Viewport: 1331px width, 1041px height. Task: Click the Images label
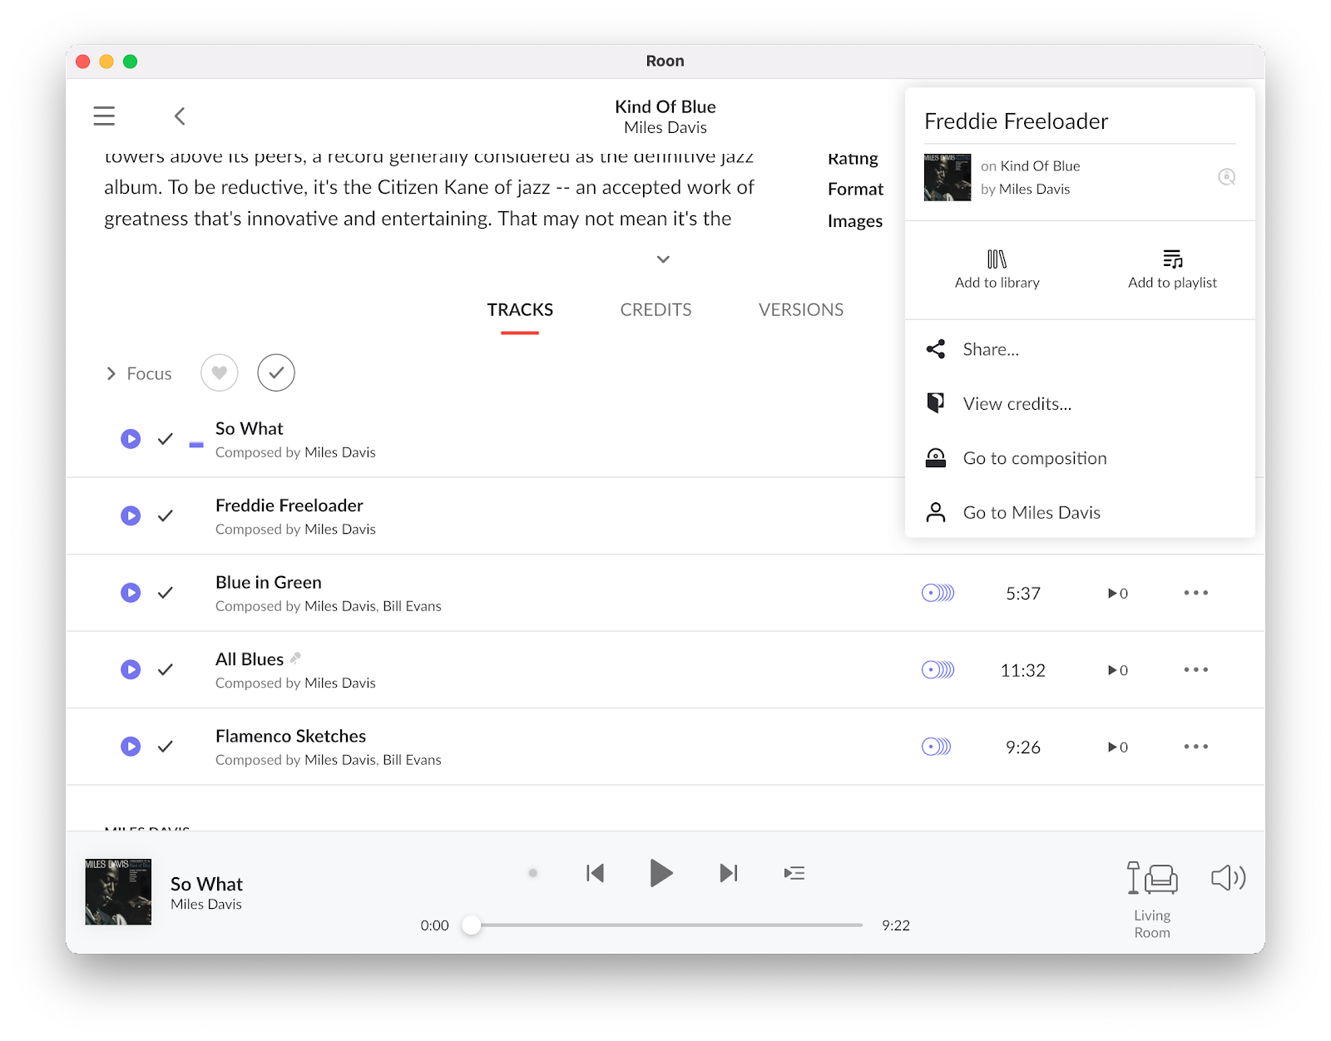pyautogui.click(x=855, y=221)
